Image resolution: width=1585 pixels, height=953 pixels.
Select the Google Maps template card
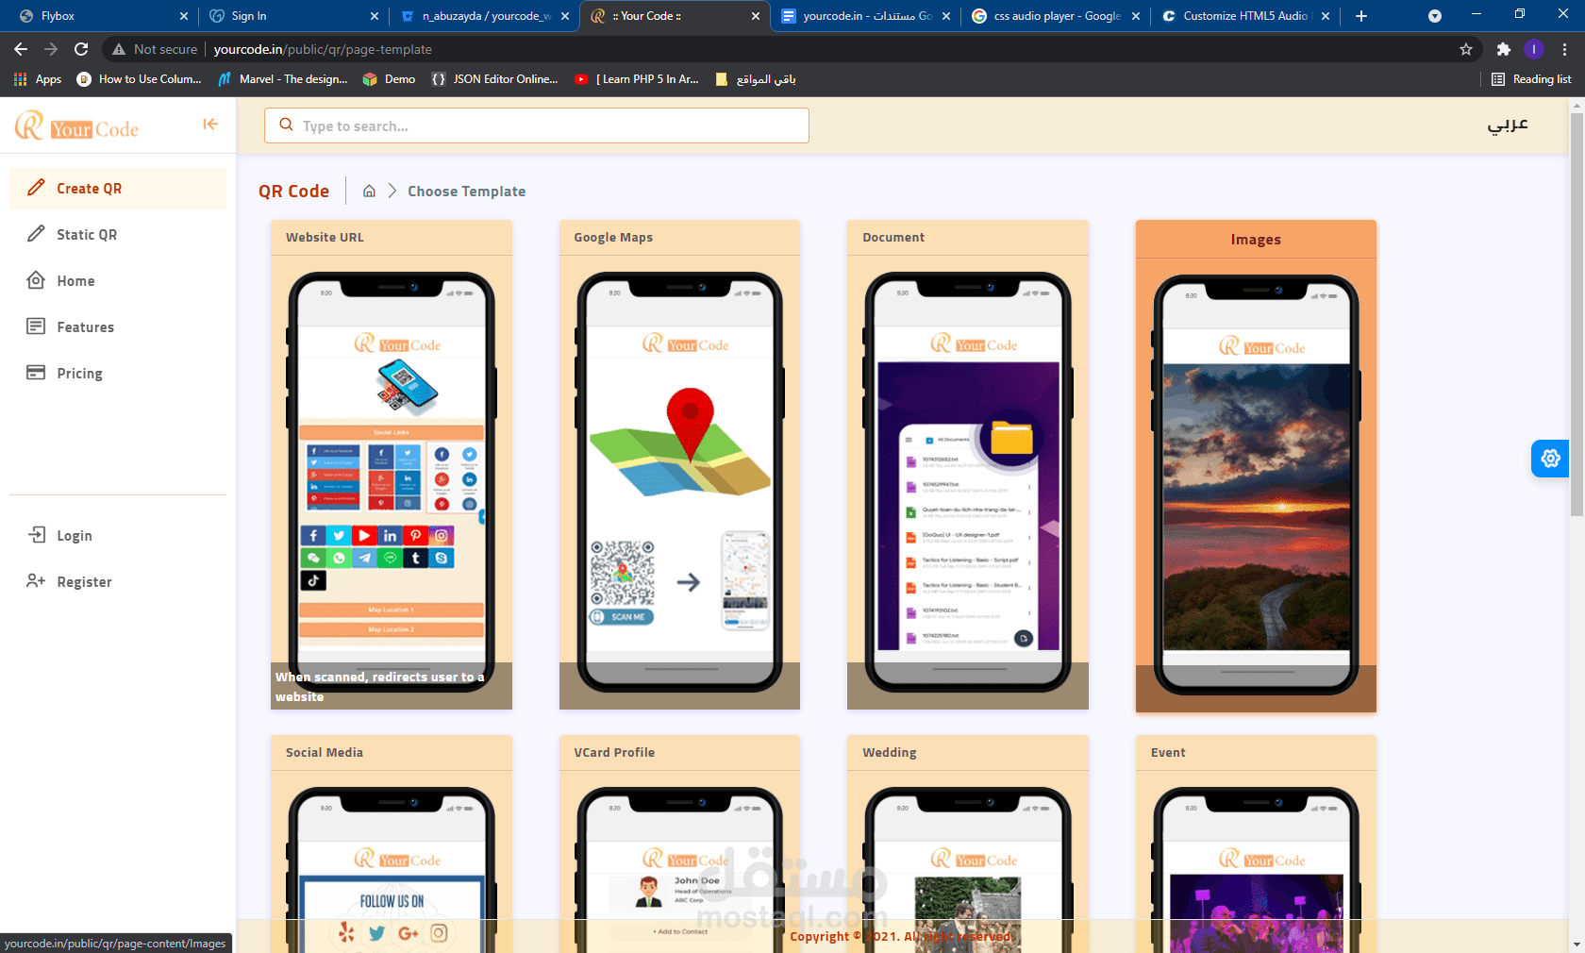coord(679,464)
